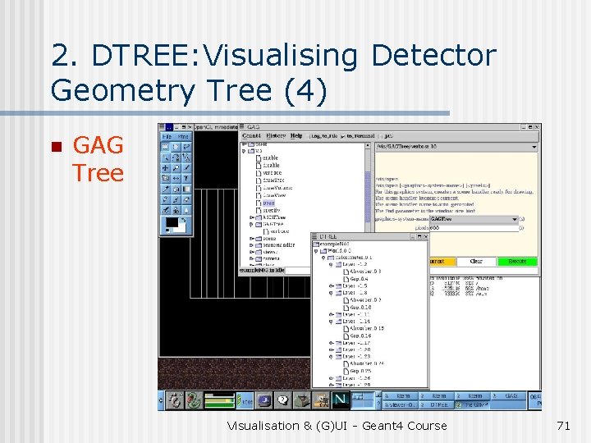
Task: Click the white Clear button
Action: (476, 261)
